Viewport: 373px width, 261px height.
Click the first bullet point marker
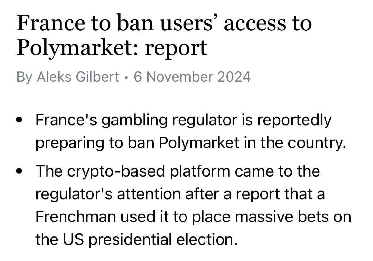point(20,120)
